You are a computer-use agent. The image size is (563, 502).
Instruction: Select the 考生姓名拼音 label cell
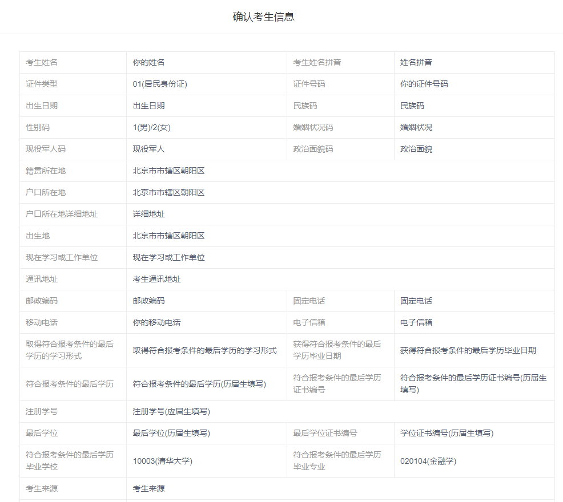tap(340, 62)
